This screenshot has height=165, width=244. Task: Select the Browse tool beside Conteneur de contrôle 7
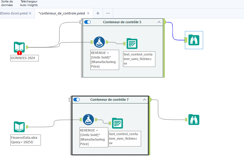pos(194,120)
